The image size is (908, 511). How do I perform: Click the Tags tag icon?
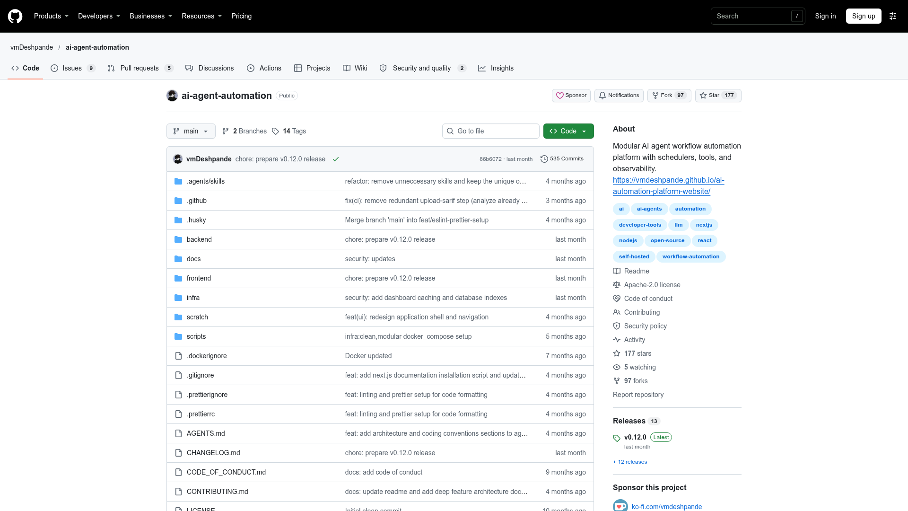click(x=276, y=131)
